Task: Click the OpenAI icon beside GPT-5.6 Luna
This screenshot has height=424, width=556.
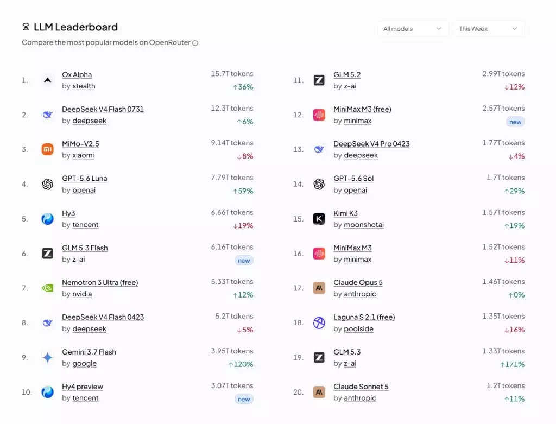Action: pyautogui.click(x=47, y=184)
